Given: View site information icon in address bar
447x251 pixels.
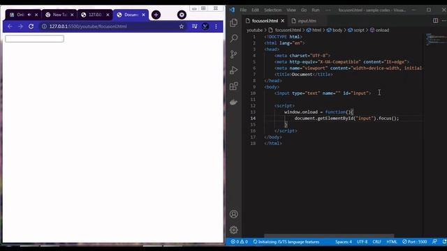Looking at the screenshot, I should click(x=44, y=26).
